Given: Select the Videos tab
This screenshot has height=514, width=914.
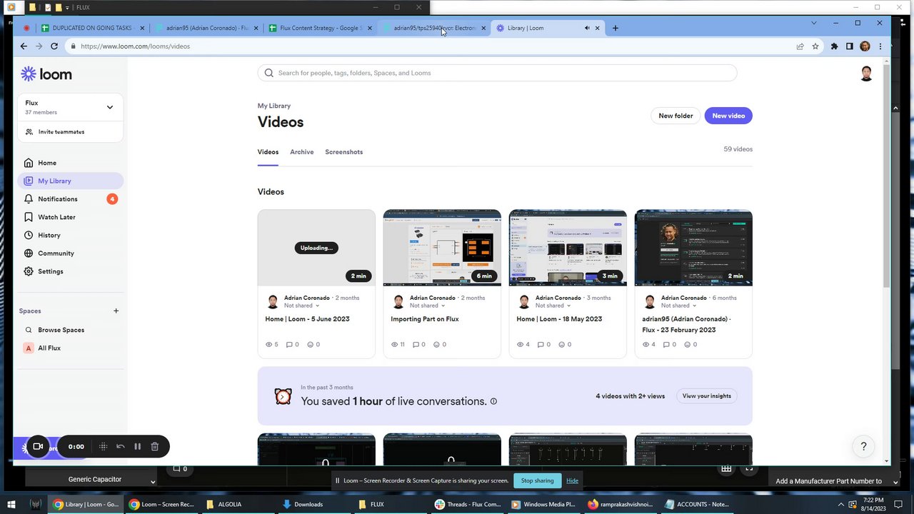Looking at the screenshot, I should click(268, 152).
